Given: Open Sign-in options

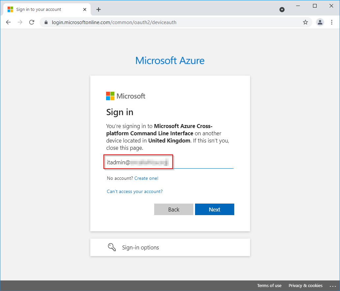Looking at the screenshot, I should tap(170, 247).
